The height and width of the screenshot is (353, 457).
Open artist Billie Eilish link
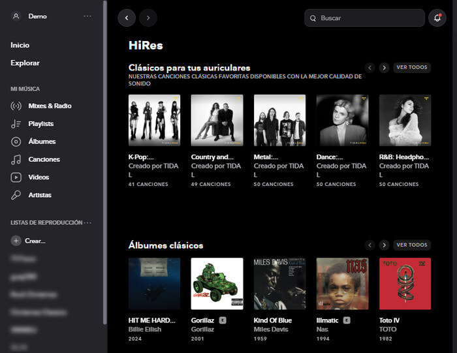coord(145,330)
